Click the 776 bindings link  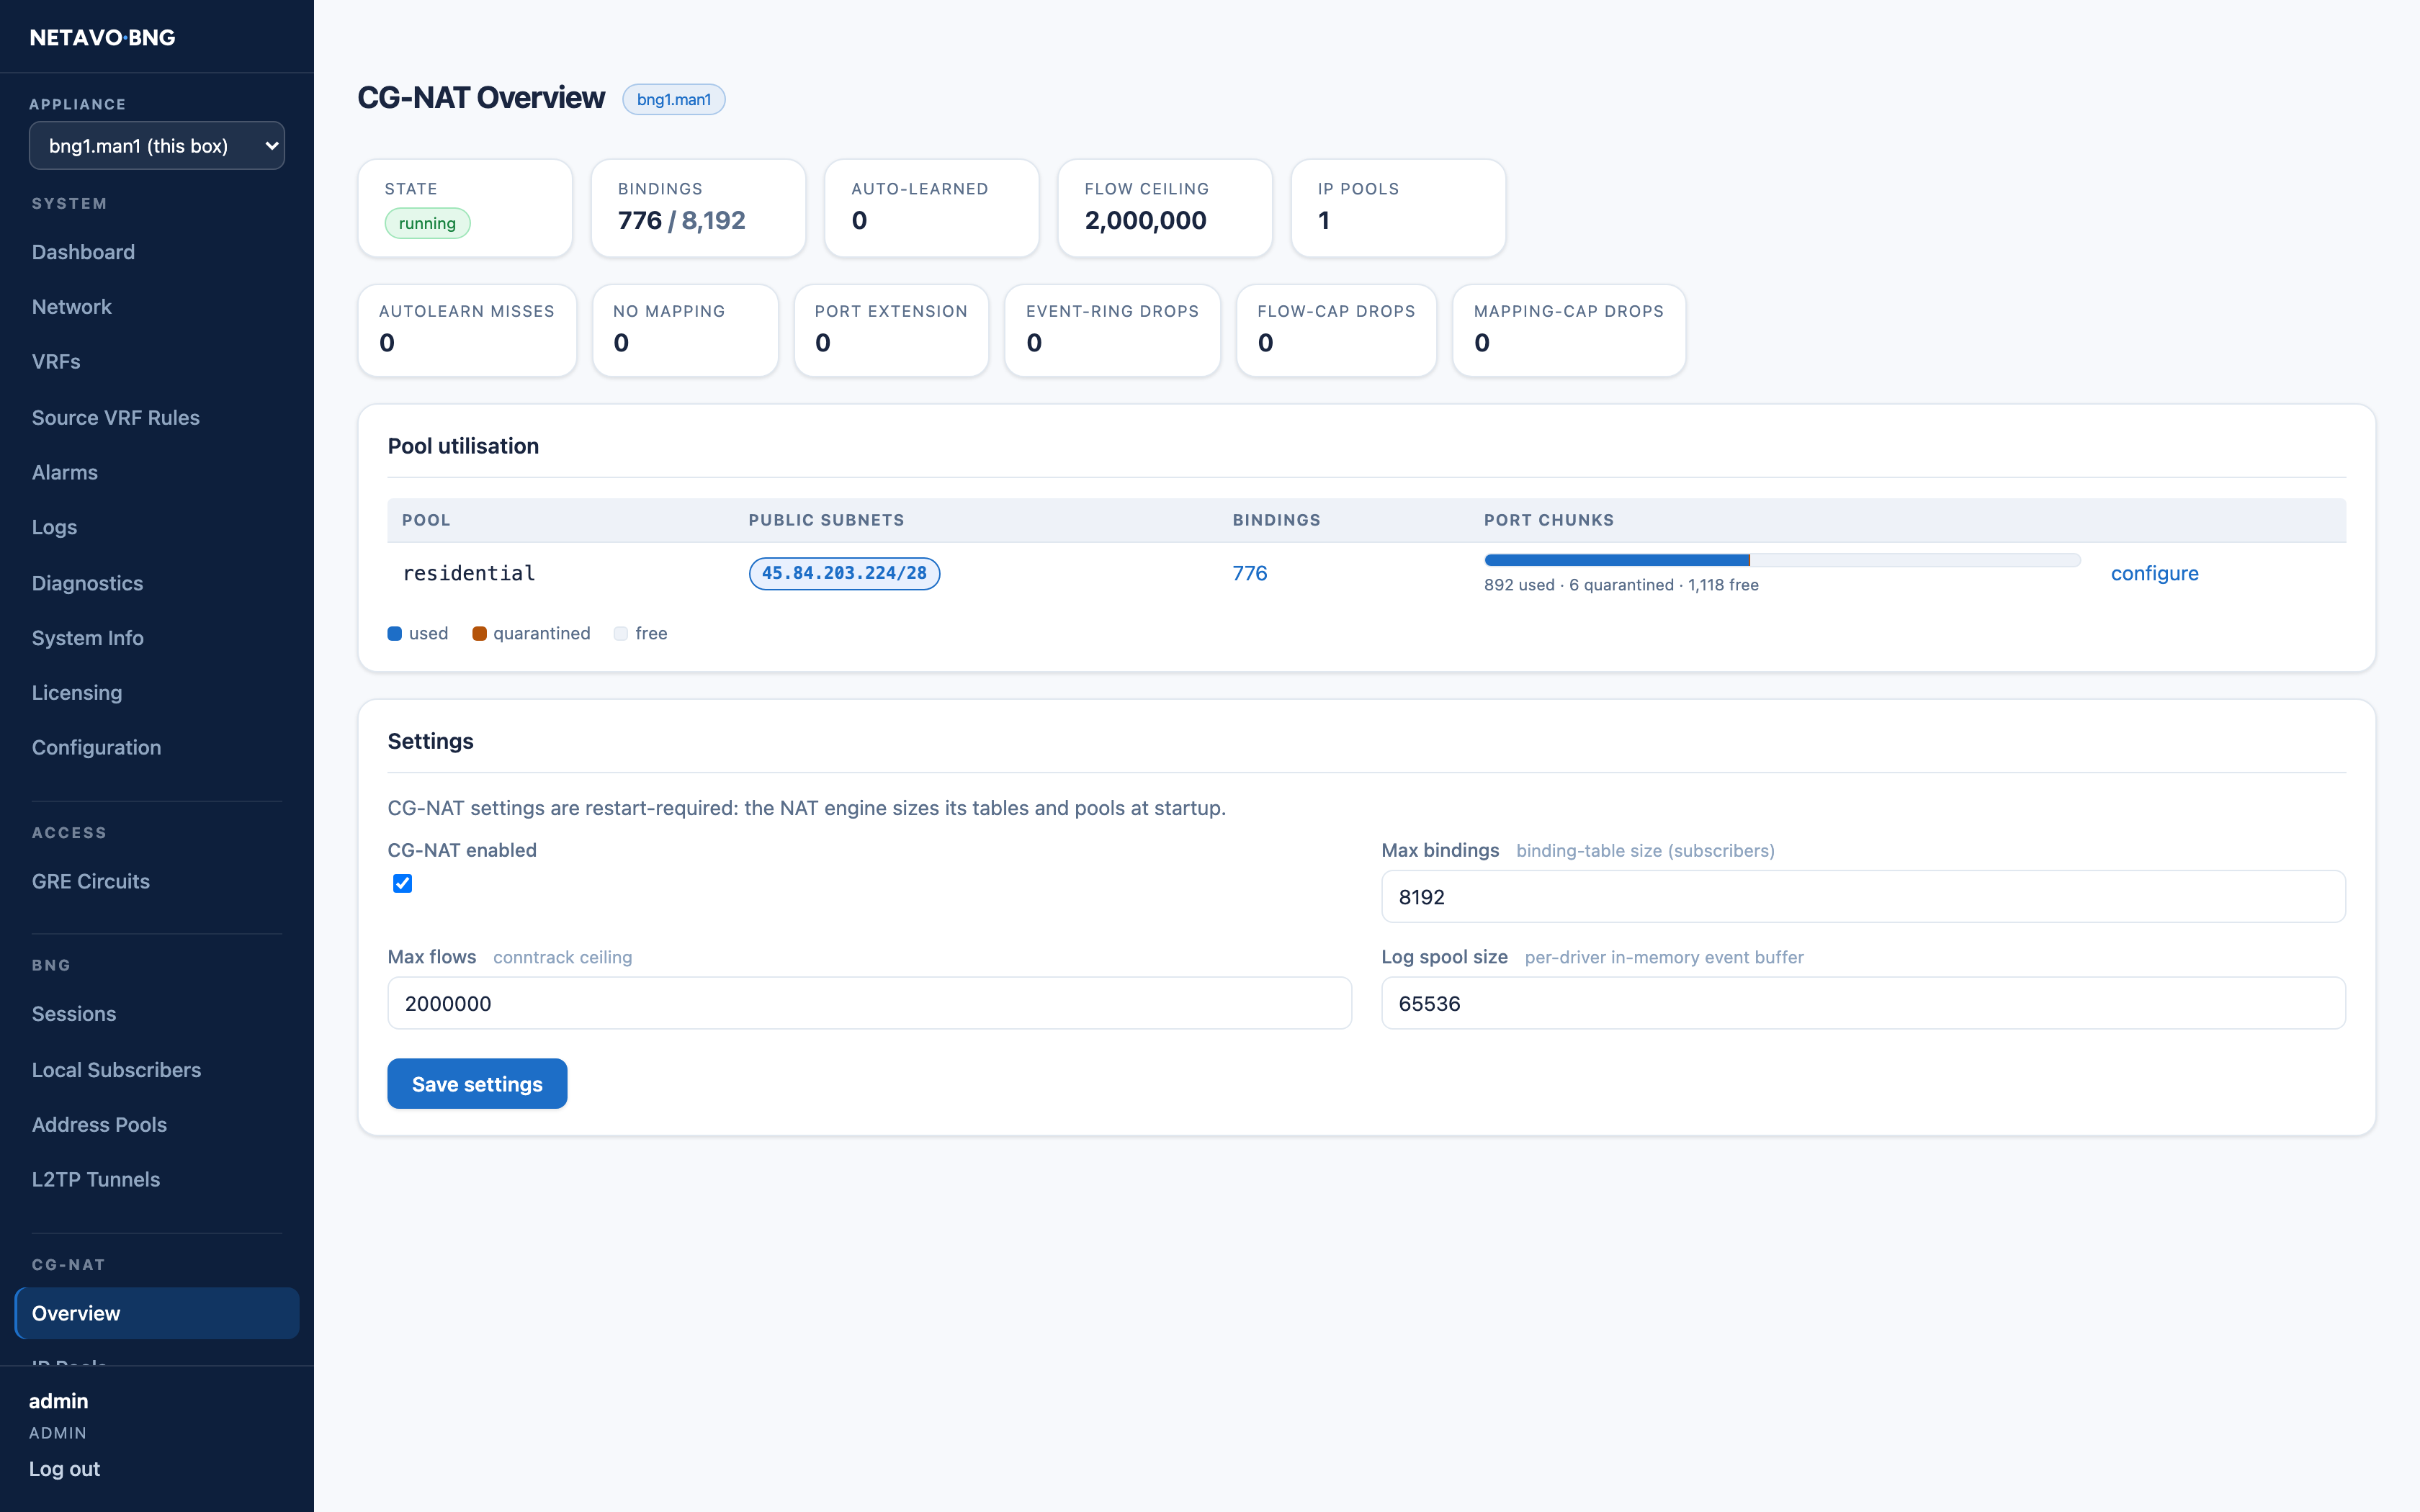(x=1249, y=573)
